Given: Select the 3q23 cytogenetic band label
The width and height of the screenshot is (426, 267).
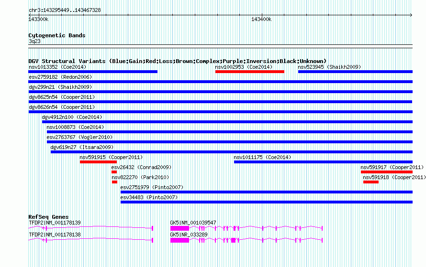Looking at the screenshot, I should pyautogui.click(x=34, y=41).
